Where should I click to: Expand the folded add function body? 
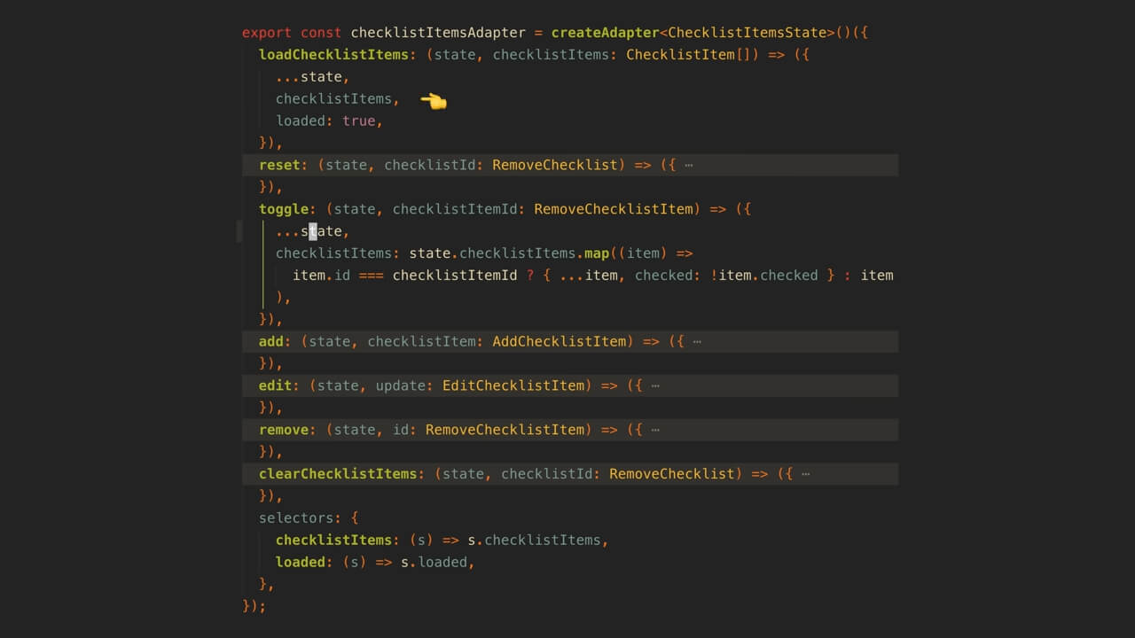pos(697,341)
